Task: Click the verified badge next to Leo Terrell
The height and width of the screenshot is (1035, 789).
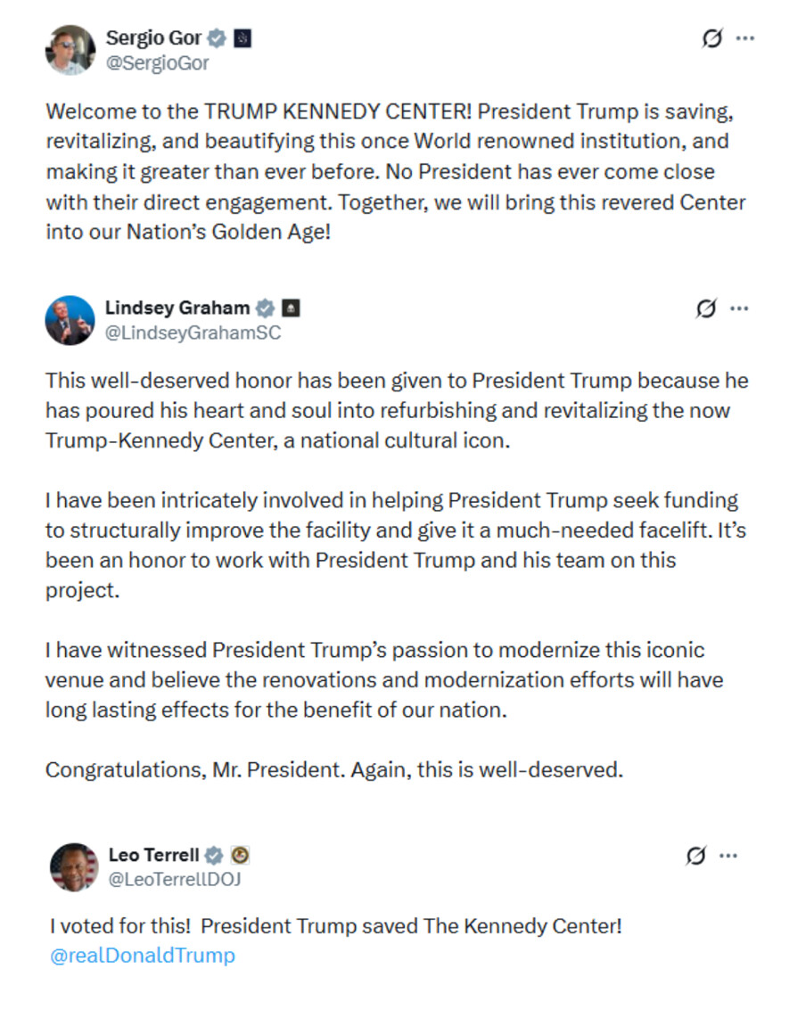Action: tap(214, 855)
